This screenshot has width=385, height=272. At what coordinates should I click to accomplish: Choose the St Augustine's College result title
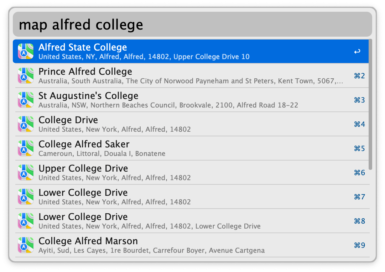point(88,96)
